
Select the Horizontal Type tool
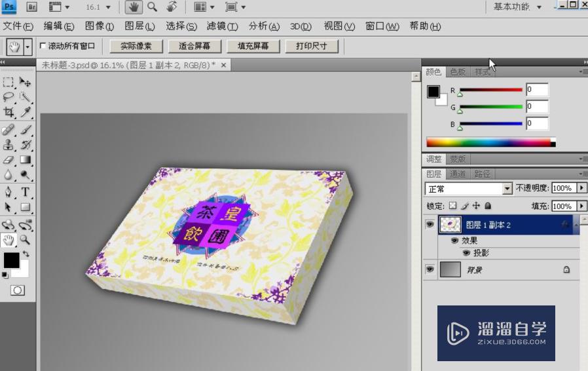pyautogui.click(x=26, y=192)
